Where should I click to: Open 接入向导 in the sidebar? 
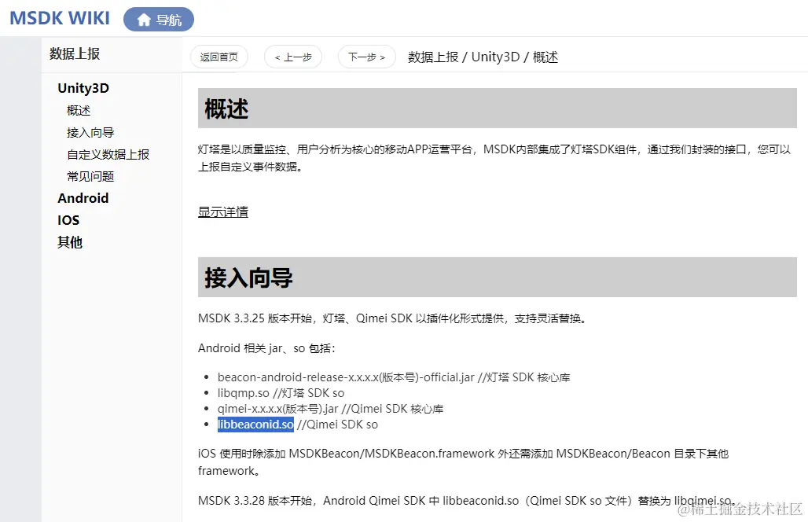click(90, 132)
